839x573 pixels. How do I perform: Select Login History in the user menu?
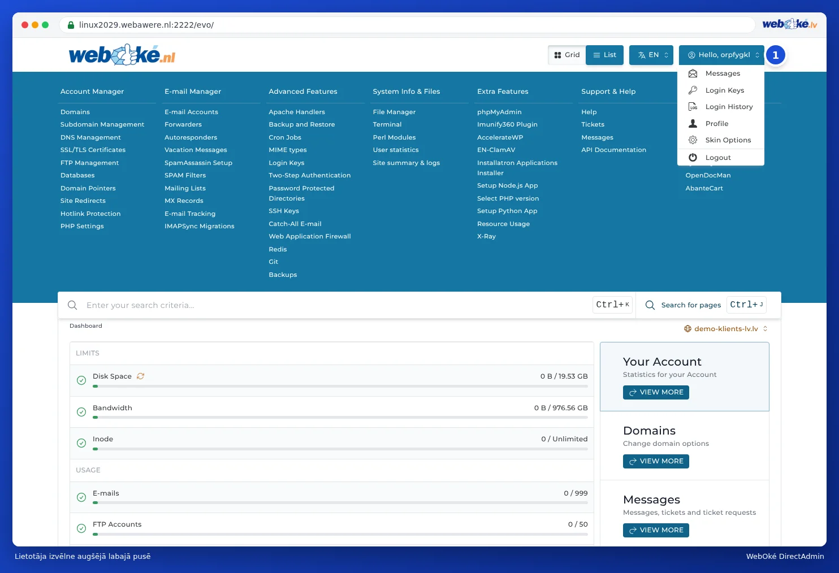click(721, 107)
